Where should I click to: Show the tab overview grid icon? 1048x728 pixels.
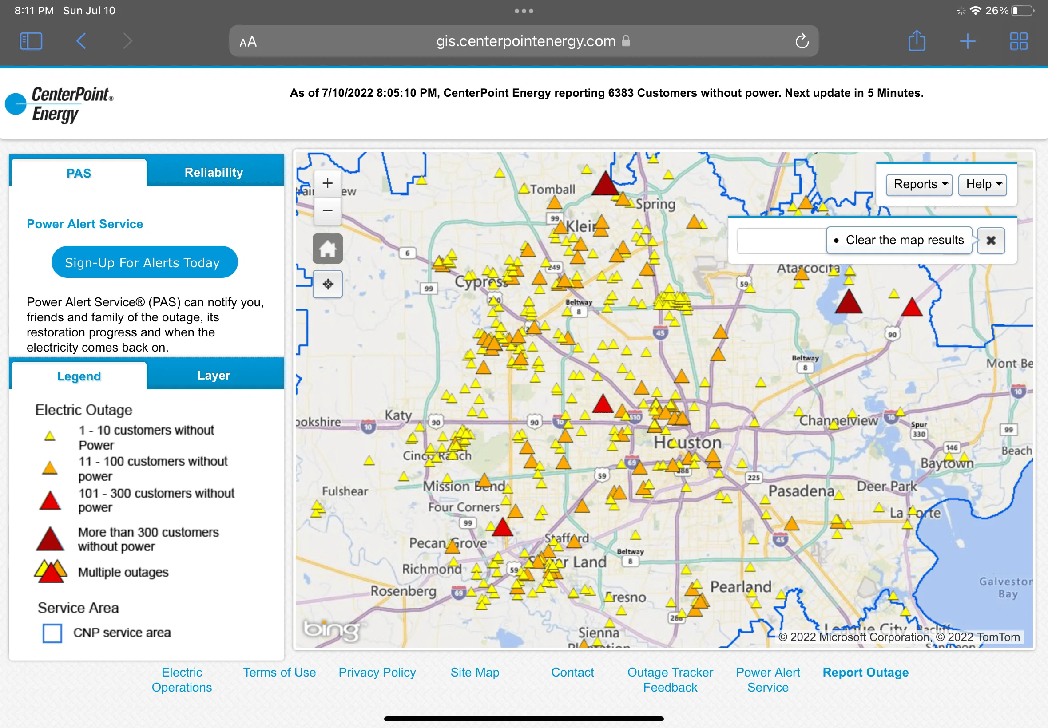pos(1018,41)
